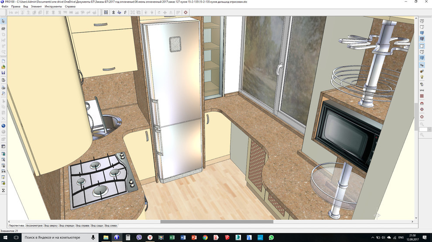This screenshot has height=242, width=432.
Task: Click the grid selection icon in top toolbar
Action: click(106, 13)
